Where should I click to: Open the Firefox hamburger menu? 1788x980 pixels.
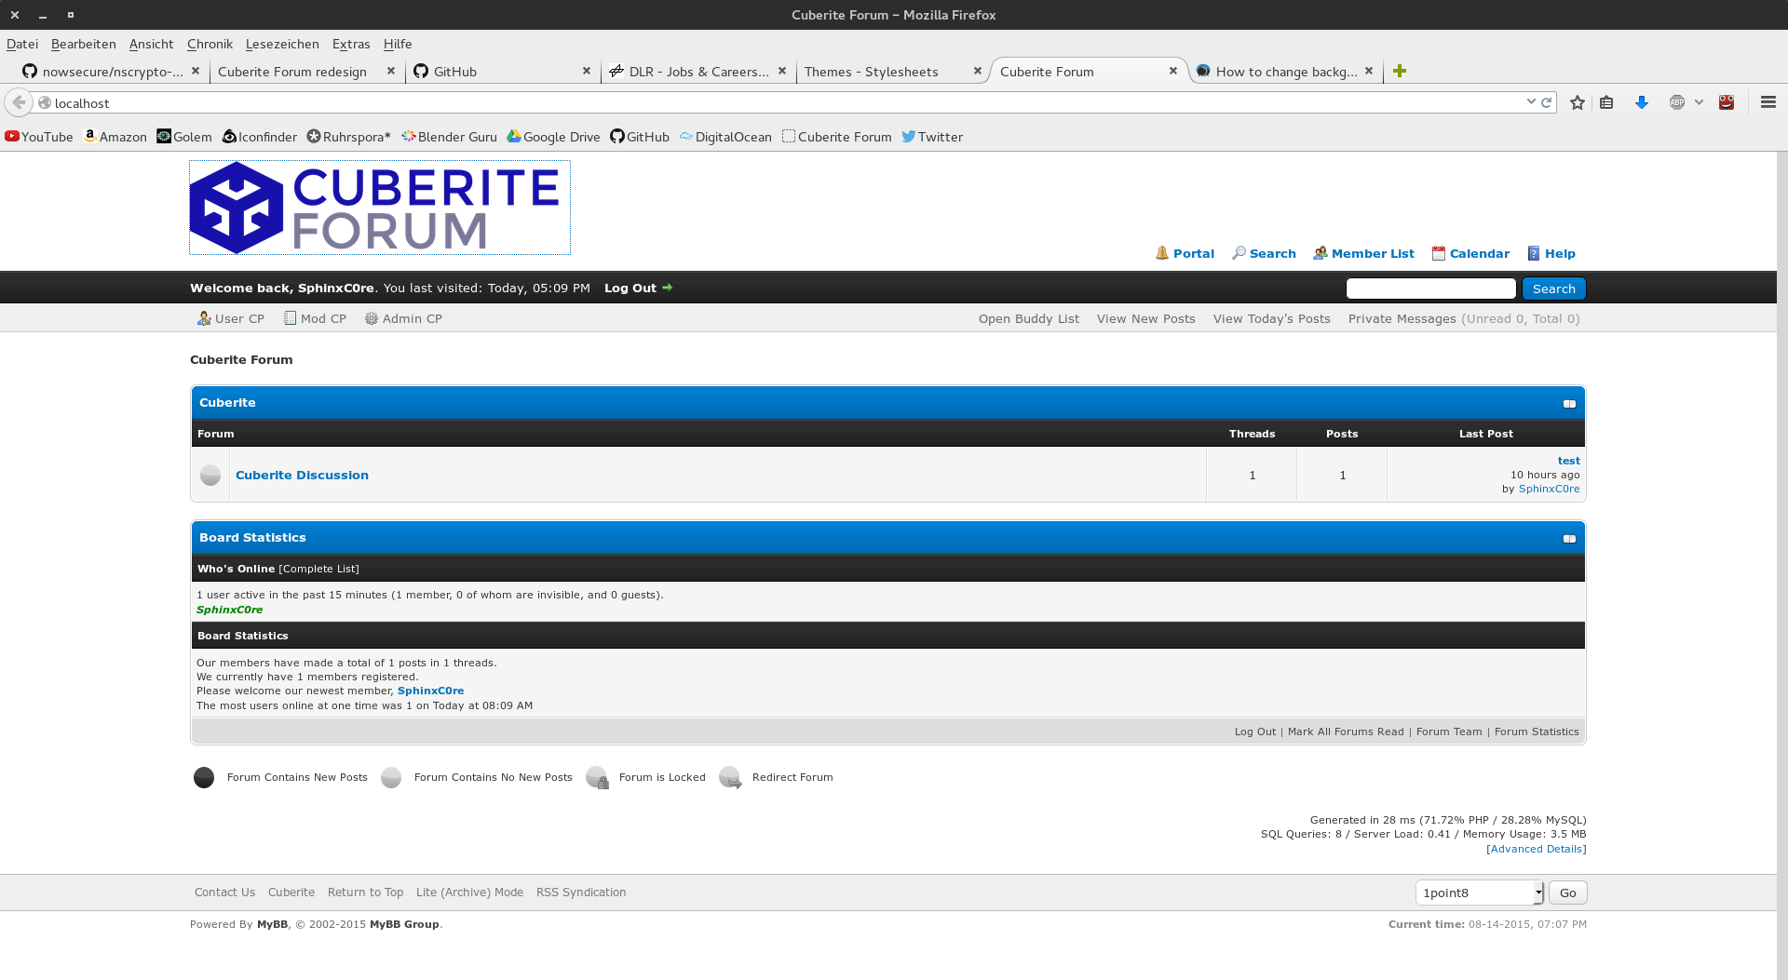click(x=1768, y=103)
